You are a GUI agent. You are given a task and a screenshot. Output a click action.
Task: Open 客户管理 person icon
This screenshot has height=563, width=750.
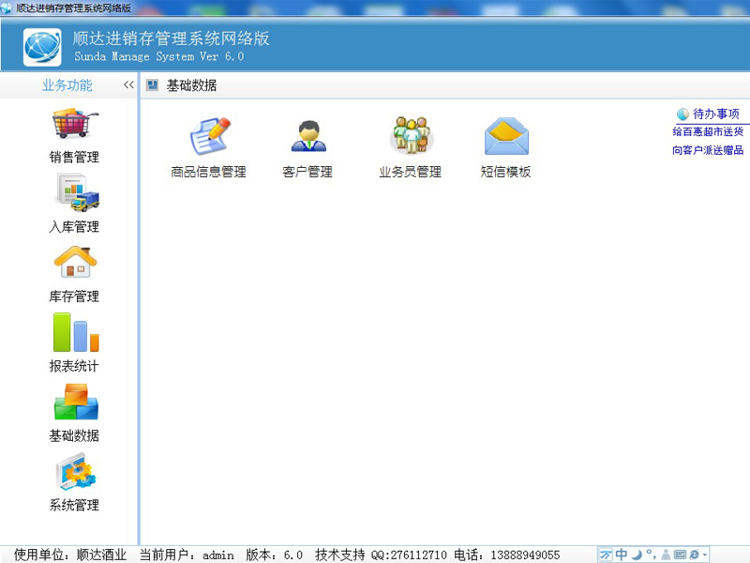point(307,137)
